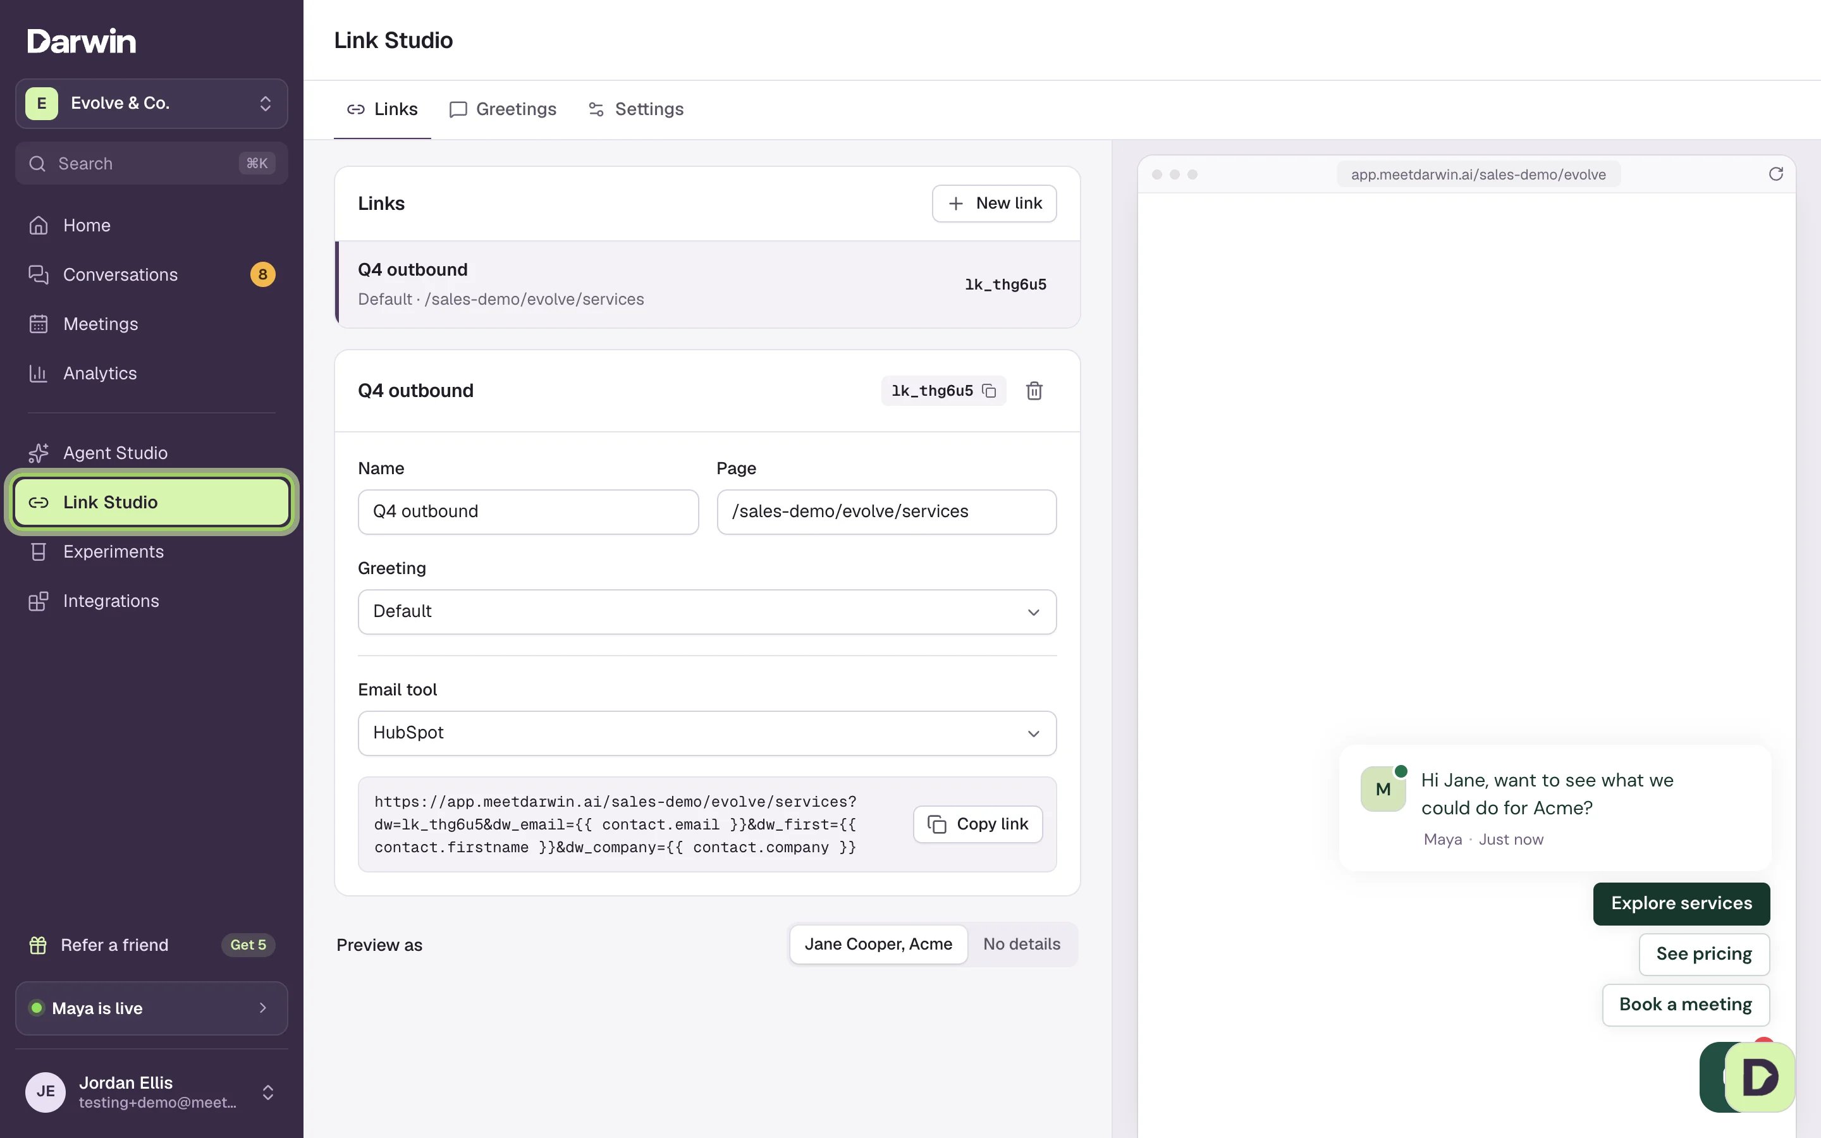Select the Q4 outbound row in Links list
1821x1138 pixels.
[x=708, y=284]
